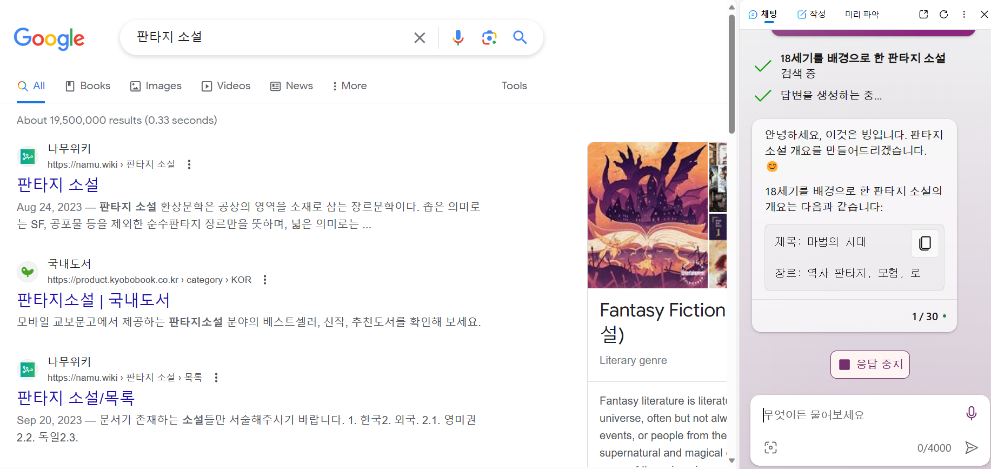
Task: Click the product.kyobobook.co.kr breadcrumb URL
Action: 149,280
